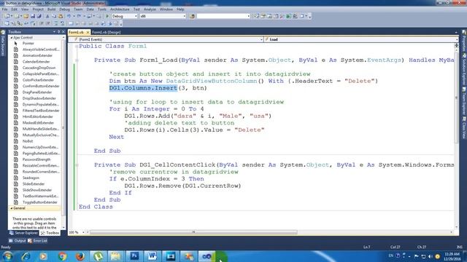Open the Build menu

(x=52, y=9)
